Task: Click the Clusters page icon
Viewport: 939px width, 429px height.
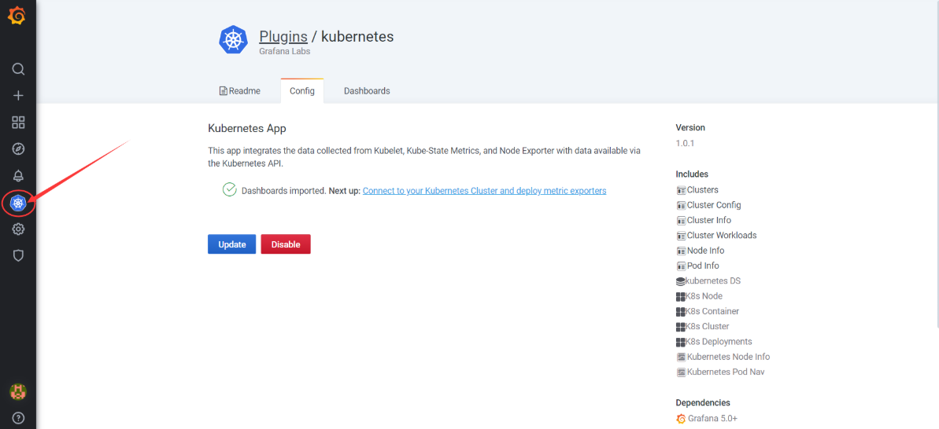Action: [x=681, y=190]
